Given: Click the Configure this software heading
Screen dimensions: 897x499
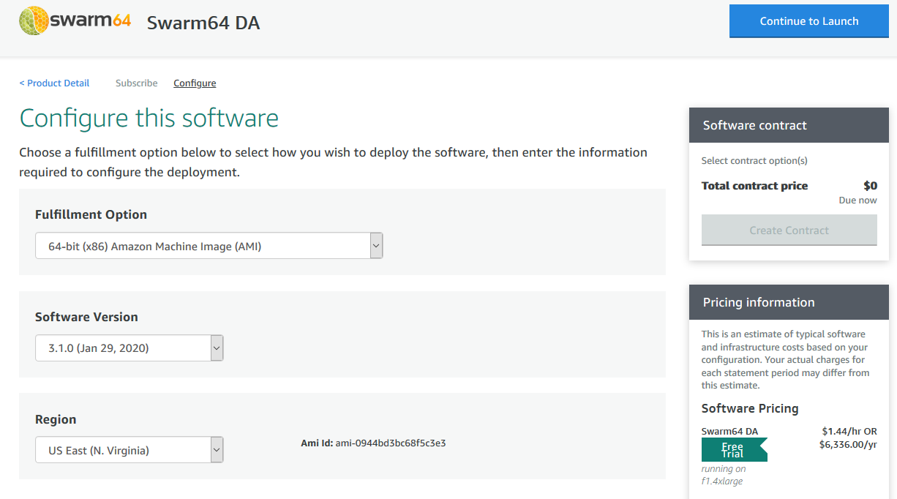Looking at the screenshot, I should tap(149, 118).
